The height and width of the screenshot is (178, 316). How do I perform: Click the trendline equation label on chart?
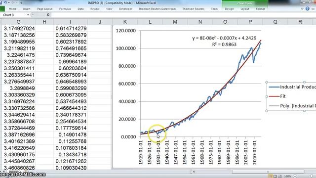pyautogui.click(x=224, y=38)
